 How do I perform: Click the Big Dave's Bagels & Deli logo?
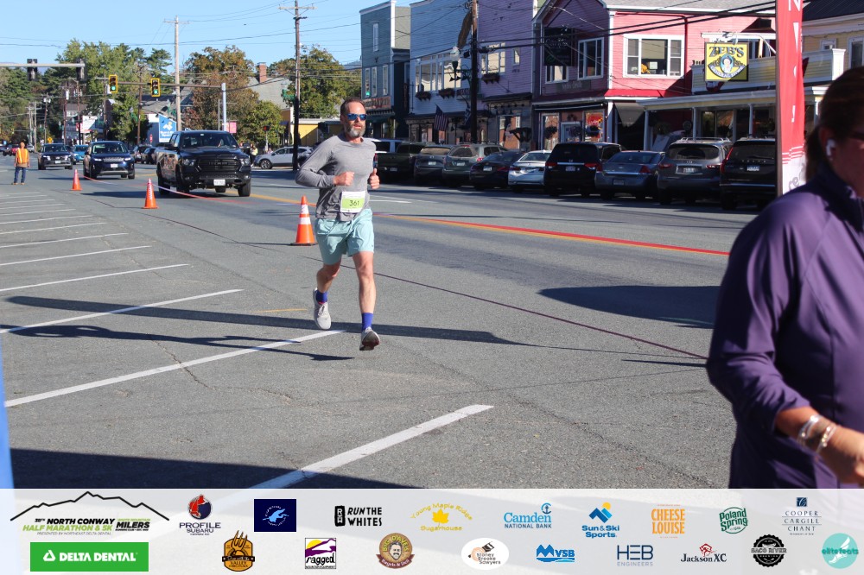(x=395, y=551)
